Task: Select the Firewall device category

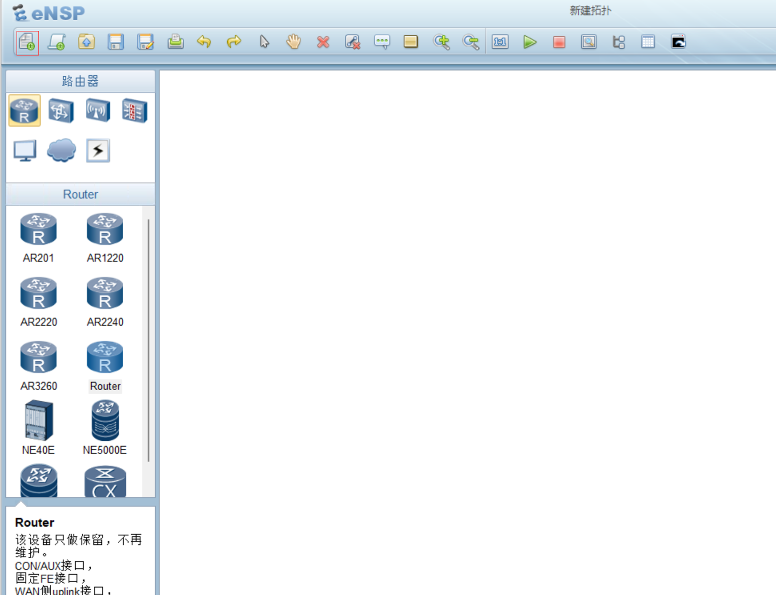Action: (134, 110)
